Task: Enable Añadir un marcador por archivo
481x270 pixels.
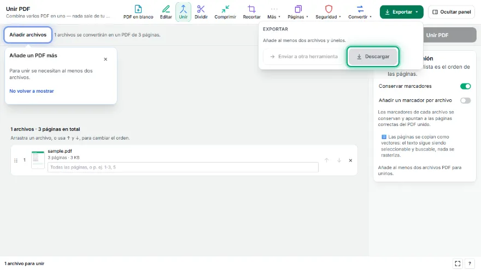Action: (465, 100)
